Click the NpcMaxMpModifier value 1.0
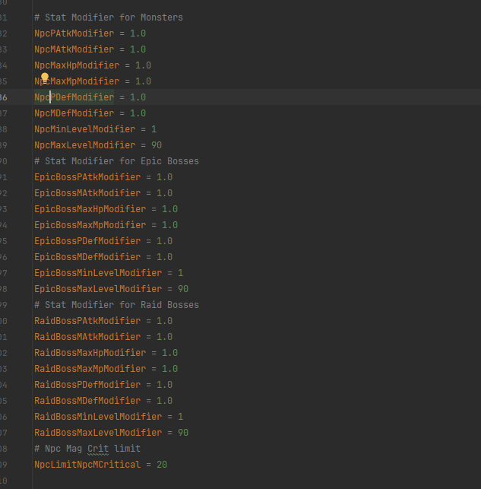The width and height of the screenshot is (481, 489). coord(143,81)
